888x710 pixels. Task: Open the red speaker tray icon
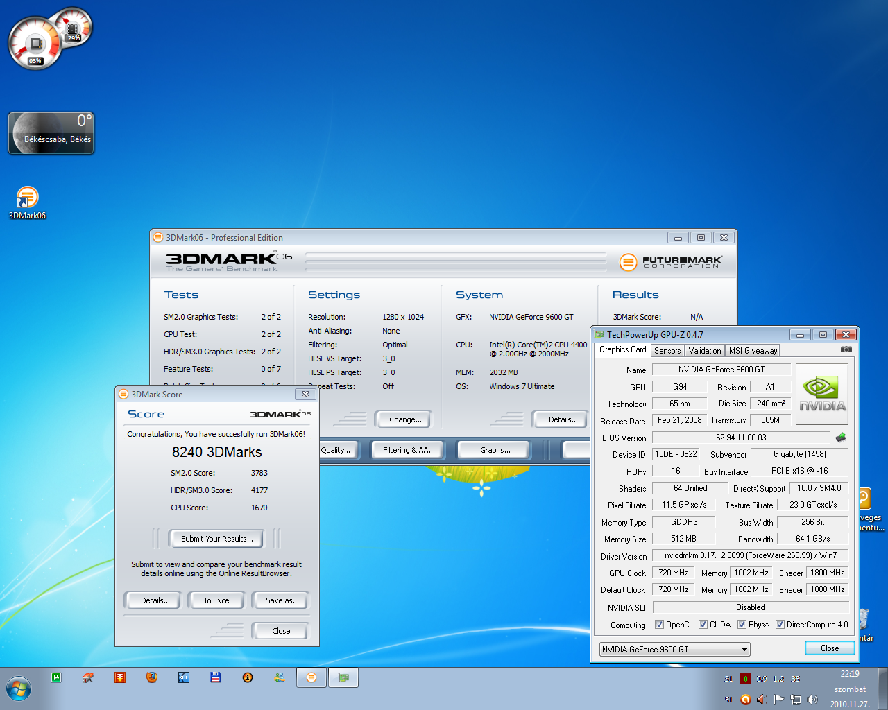coord(762,699)
